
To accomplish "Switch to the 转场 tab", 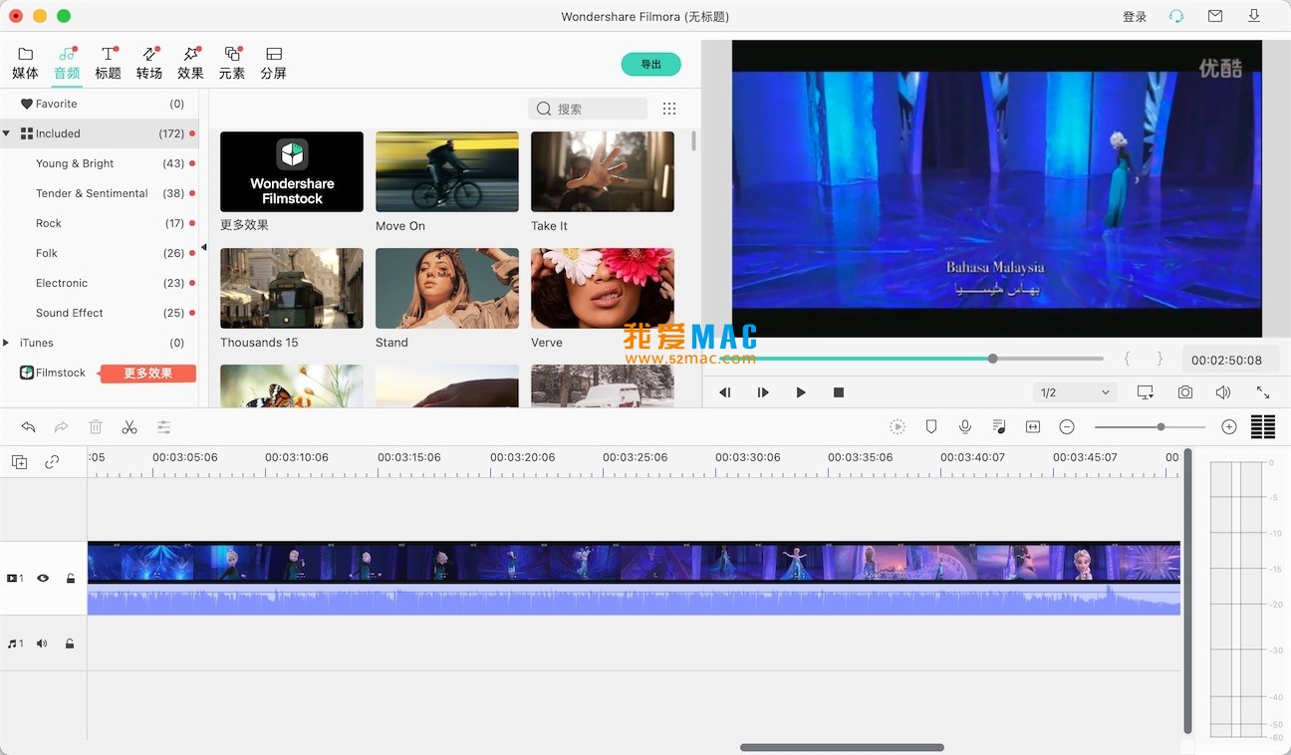I will (x=149, y=63).
